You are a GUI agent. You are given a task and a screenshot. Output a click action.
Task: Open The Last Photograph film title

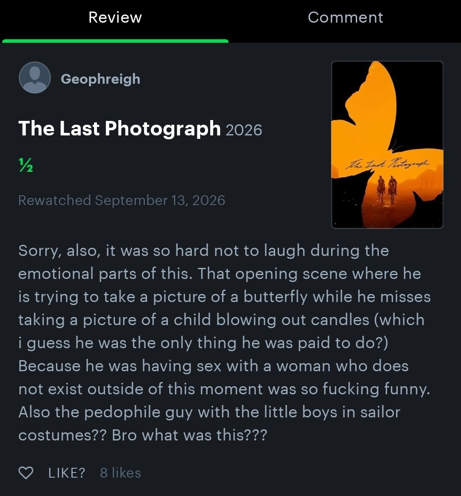tap(119, 129)
